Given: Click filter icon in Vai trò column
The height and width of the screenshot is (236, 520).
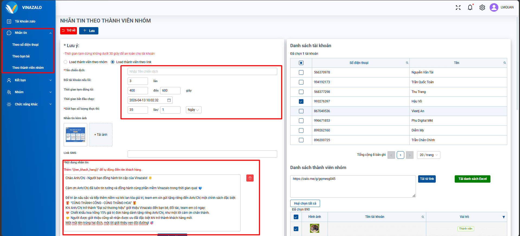Looking at the screenshot, I should tap(503, 217).
